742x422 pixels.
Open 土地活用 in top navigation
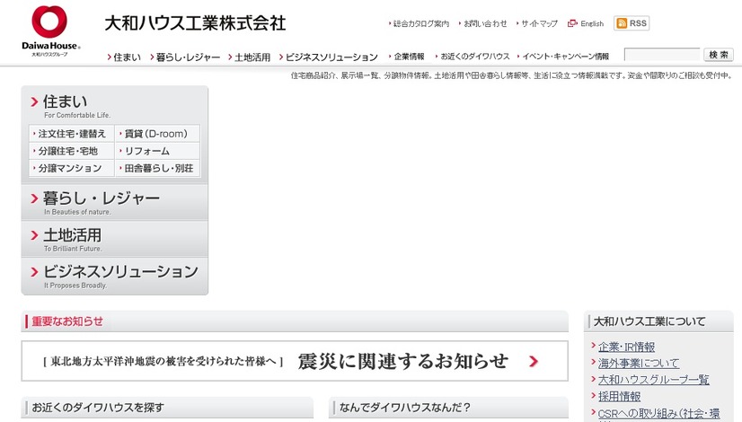(249, 57)
